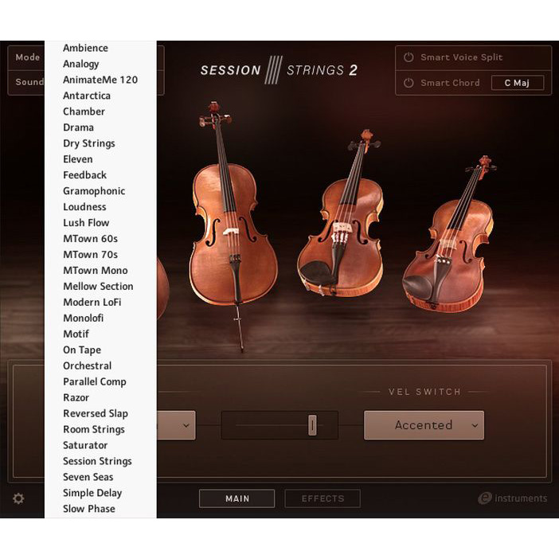Select Monolofi preset
This screenshot has width=559, height=559.
pos(83,318)
